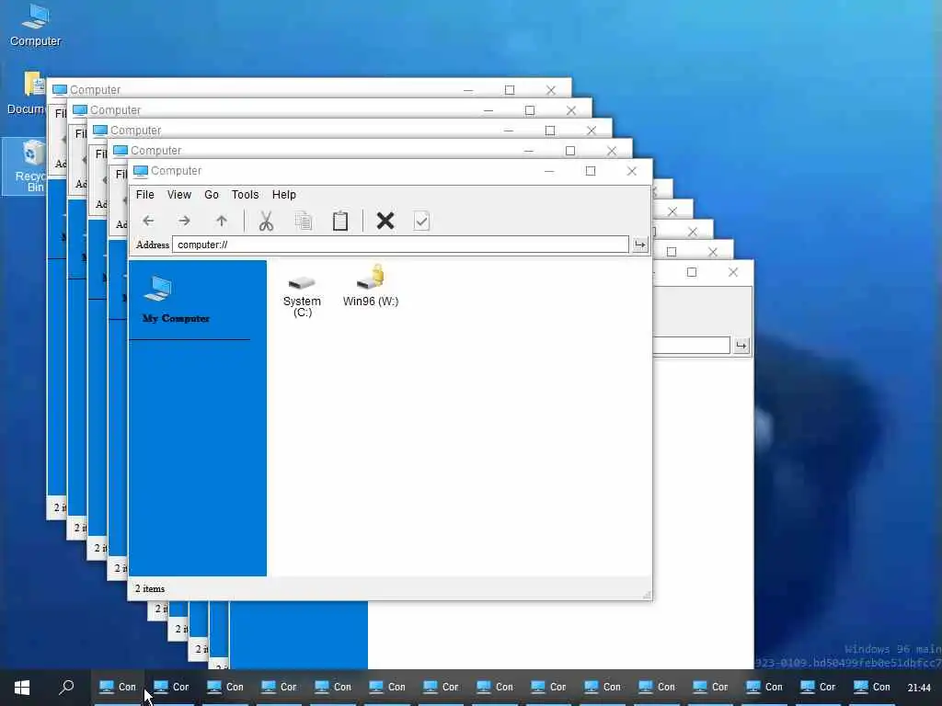Click the taskbar search magnifier

66,688
